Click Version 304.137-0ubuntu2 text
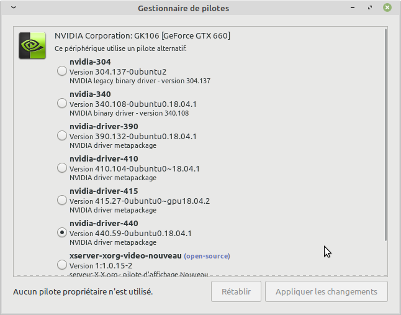This screenshot has width=401, height=315. (x=118, y=71)
